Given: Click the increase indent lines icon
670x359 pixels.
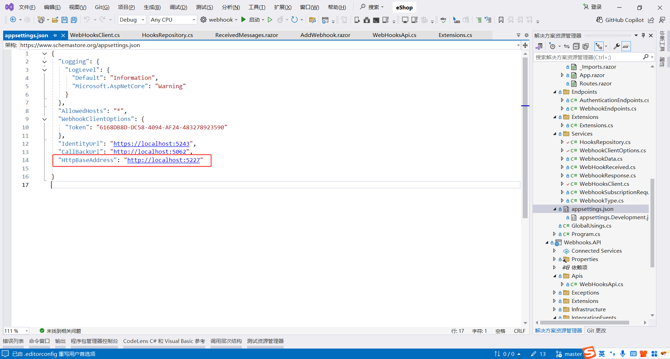Looking at the screenshot, I should coord(479,20).
